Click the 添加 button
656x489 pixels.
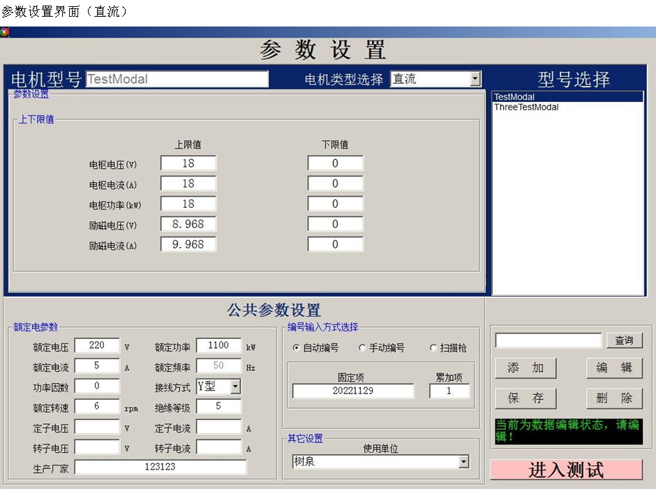point(525,368)
